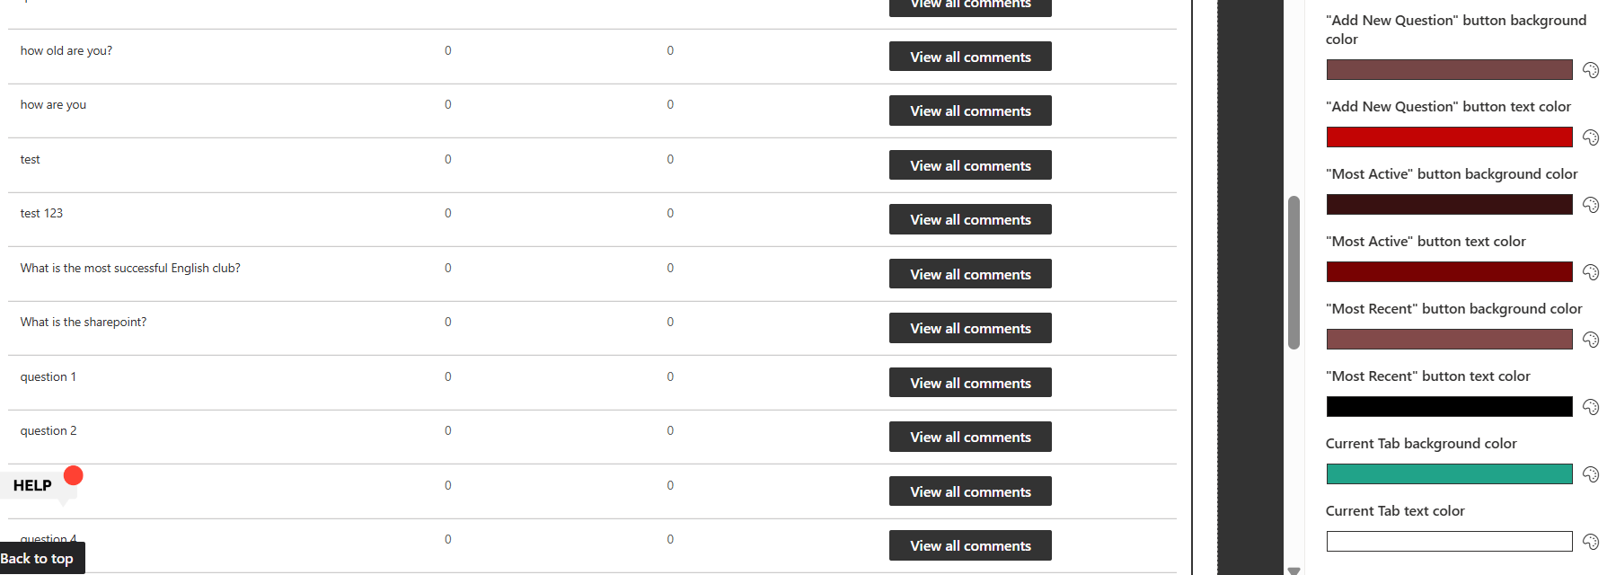This screenshot has height=575, width=1616.
Task: Click palette icon for Add New Question text color
Action: (1590, 137)
